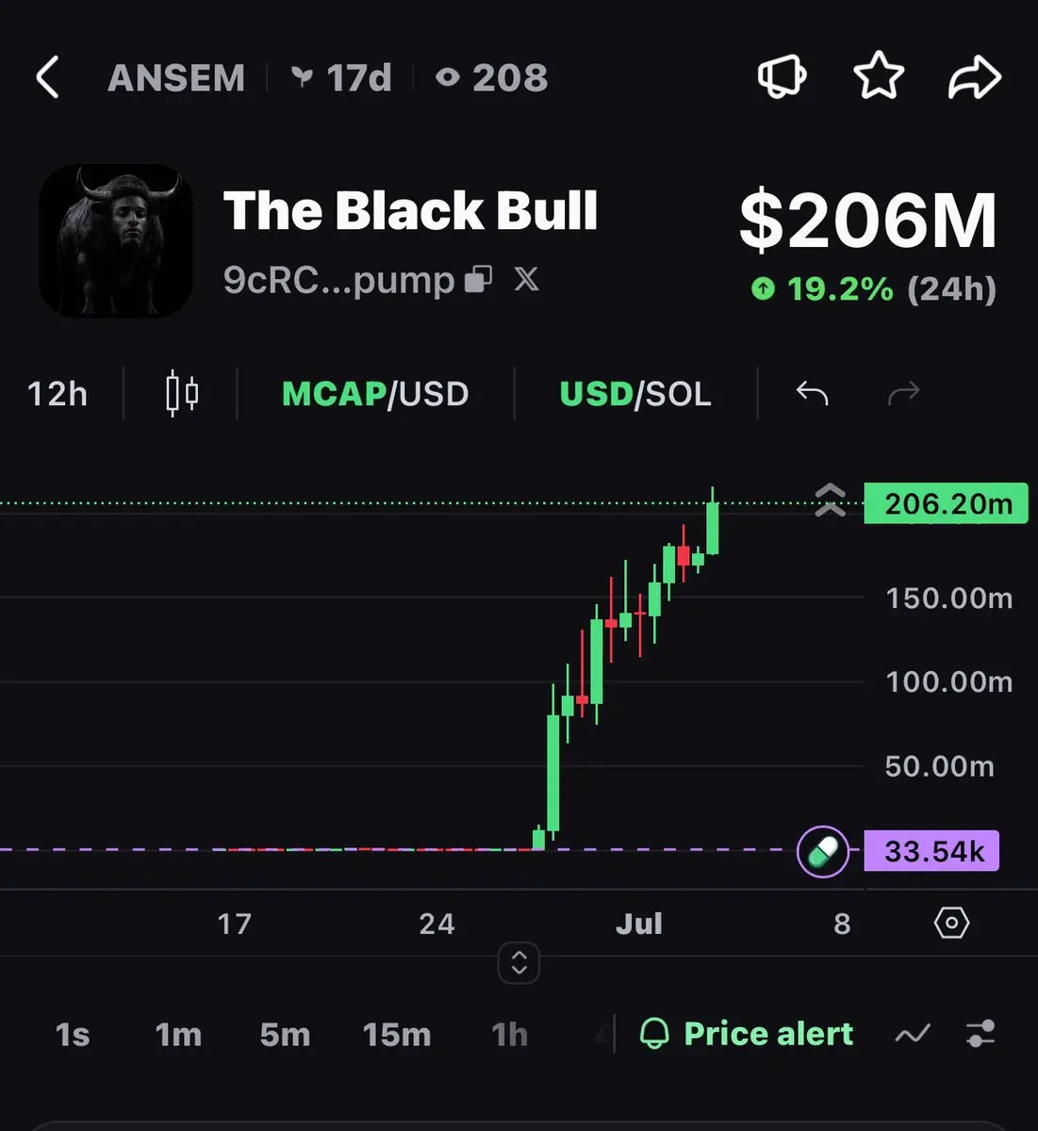Copy the 9cRC...pump contract address
The image size is (1038, 1131).
479,279
